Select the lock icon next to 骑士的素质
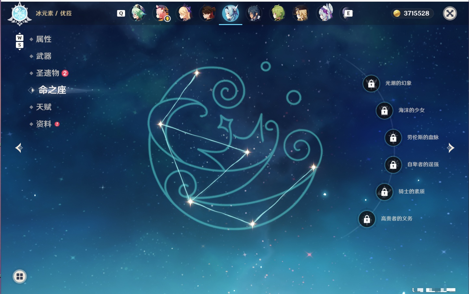Screen dimensions: 469x294 click(385, 192)
